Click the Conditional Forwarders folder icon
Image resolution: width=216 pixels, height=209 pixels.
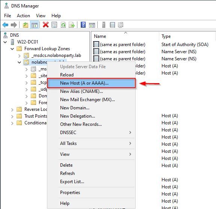click(x=19, y=123)
